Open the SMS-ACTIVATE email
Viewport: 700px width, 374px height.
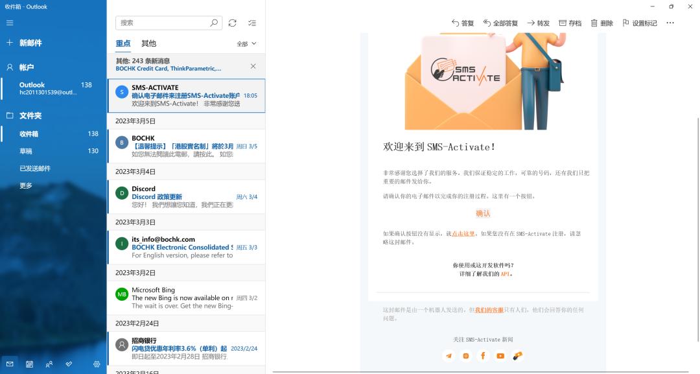[x=186, y=95]
